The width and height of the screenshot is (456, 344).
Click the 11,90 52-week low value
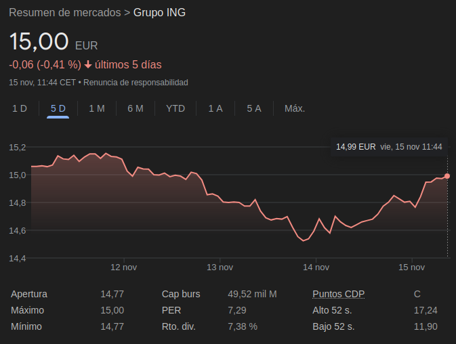426,326
